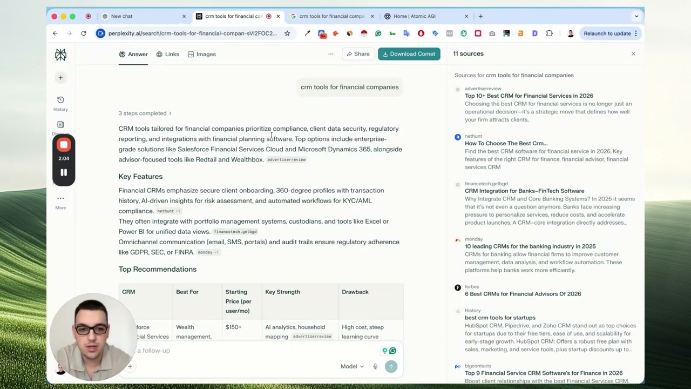Click the perplexity.ai address bar

[192, 33]
